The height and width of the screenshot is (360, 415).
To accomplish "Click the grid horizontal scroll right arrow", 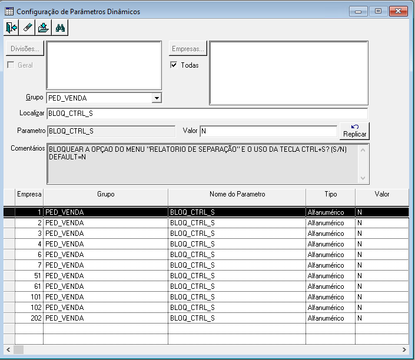I will (x=404, y=349).
